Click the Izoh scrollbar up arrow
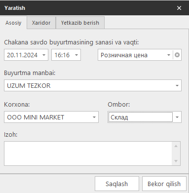The width and height of the screenshot is (189, 193). 176,146
